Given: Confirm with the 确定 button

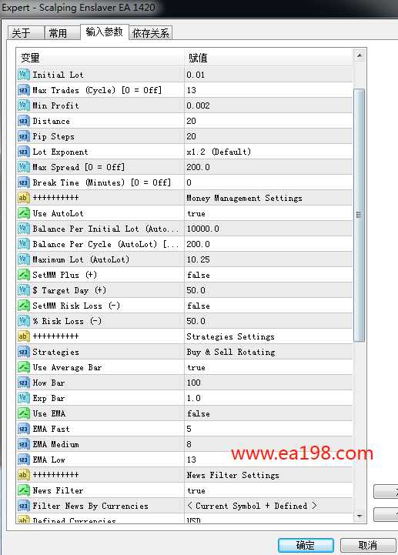Looking at the screenshot, I should pos(306,545).
